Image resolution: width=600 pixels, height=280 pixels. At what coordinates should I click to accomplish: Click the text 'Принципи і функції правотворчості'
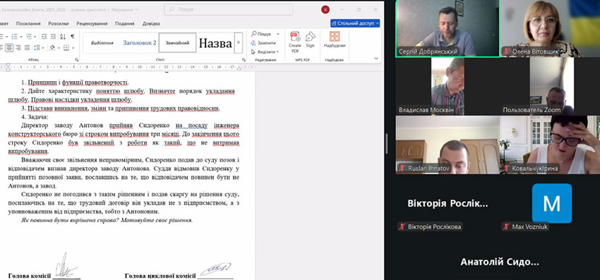pos(78,83)
